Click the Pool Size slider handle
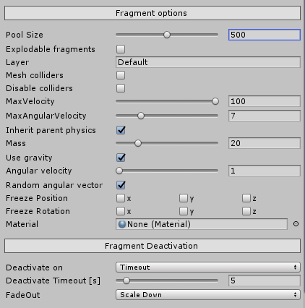 point(167,35)
